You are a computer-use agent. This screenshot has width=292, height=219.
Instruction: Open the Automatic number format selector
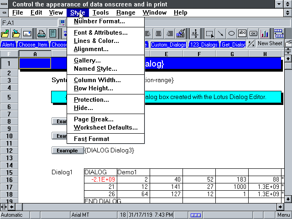pos(15,215)
